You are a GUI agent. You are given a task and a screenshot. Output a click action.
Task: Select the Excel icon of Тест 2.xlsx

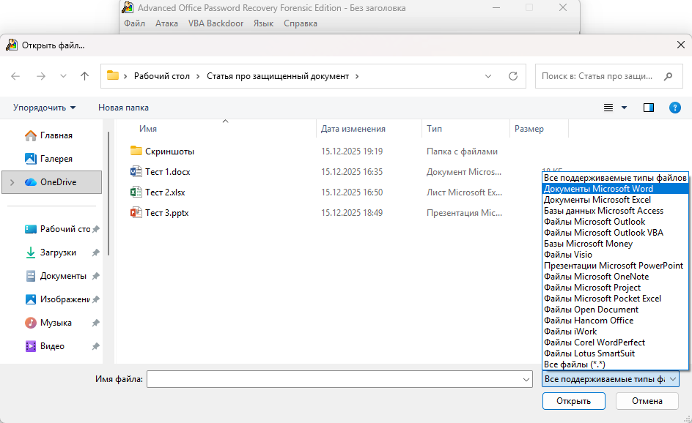pos(136,192)
